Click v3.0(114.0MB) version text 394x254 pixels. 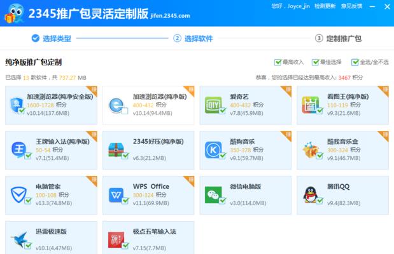point(248,203)
